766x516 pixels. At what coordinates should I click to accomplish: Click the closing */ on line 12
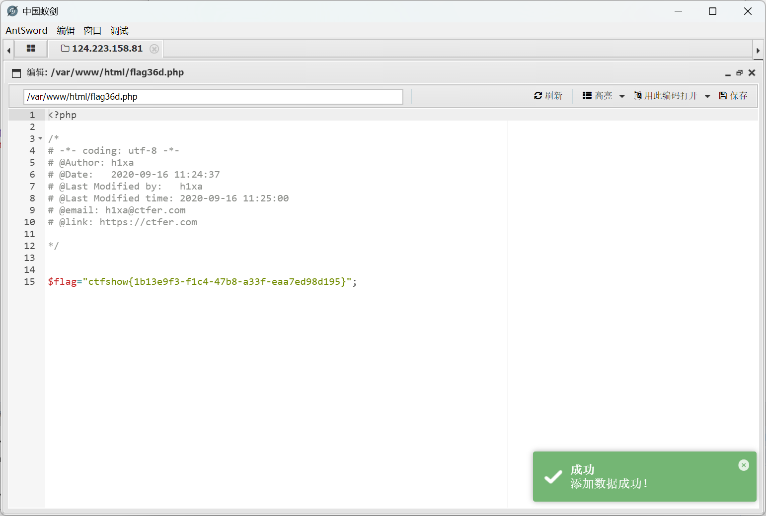[54, 246]
